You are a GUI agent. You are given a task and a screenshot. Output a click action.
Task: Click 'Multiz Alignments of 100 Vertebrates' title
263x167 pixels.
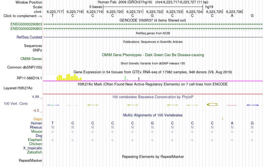tap(153, 115)
